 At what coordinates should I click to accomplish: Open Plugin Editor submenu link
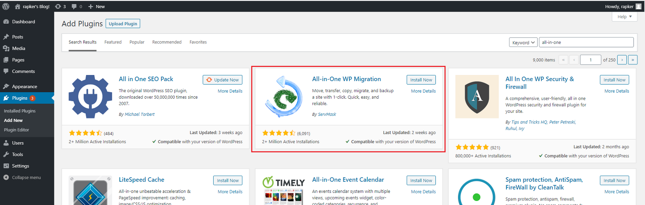17,129
